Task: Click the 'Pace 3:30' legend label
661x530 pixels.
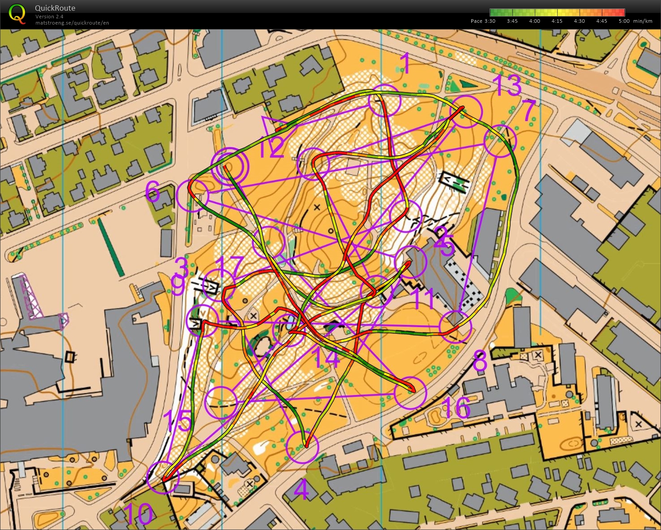Action: click(483, 21)
